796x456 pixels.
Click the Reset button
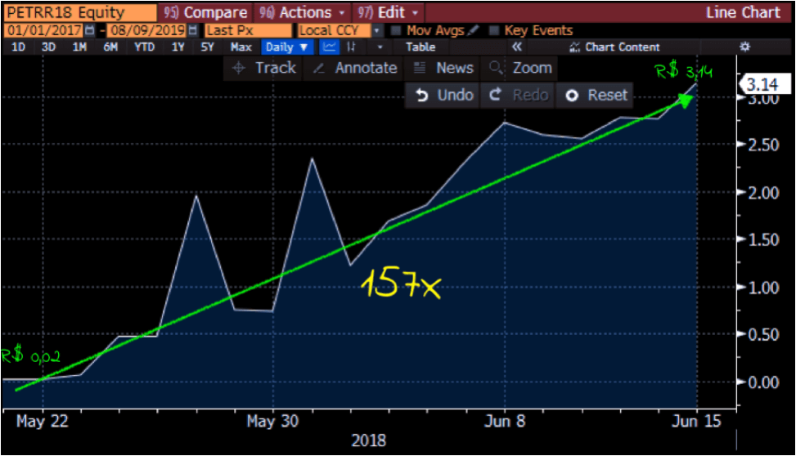(596, 95)
